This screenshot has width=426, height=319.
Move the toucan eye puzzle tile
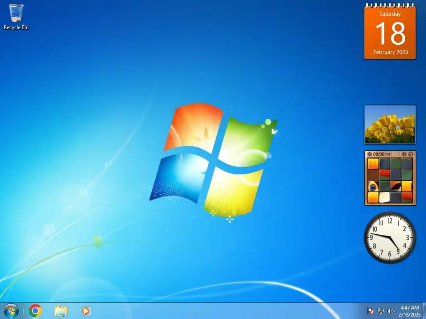pos(373,186)
